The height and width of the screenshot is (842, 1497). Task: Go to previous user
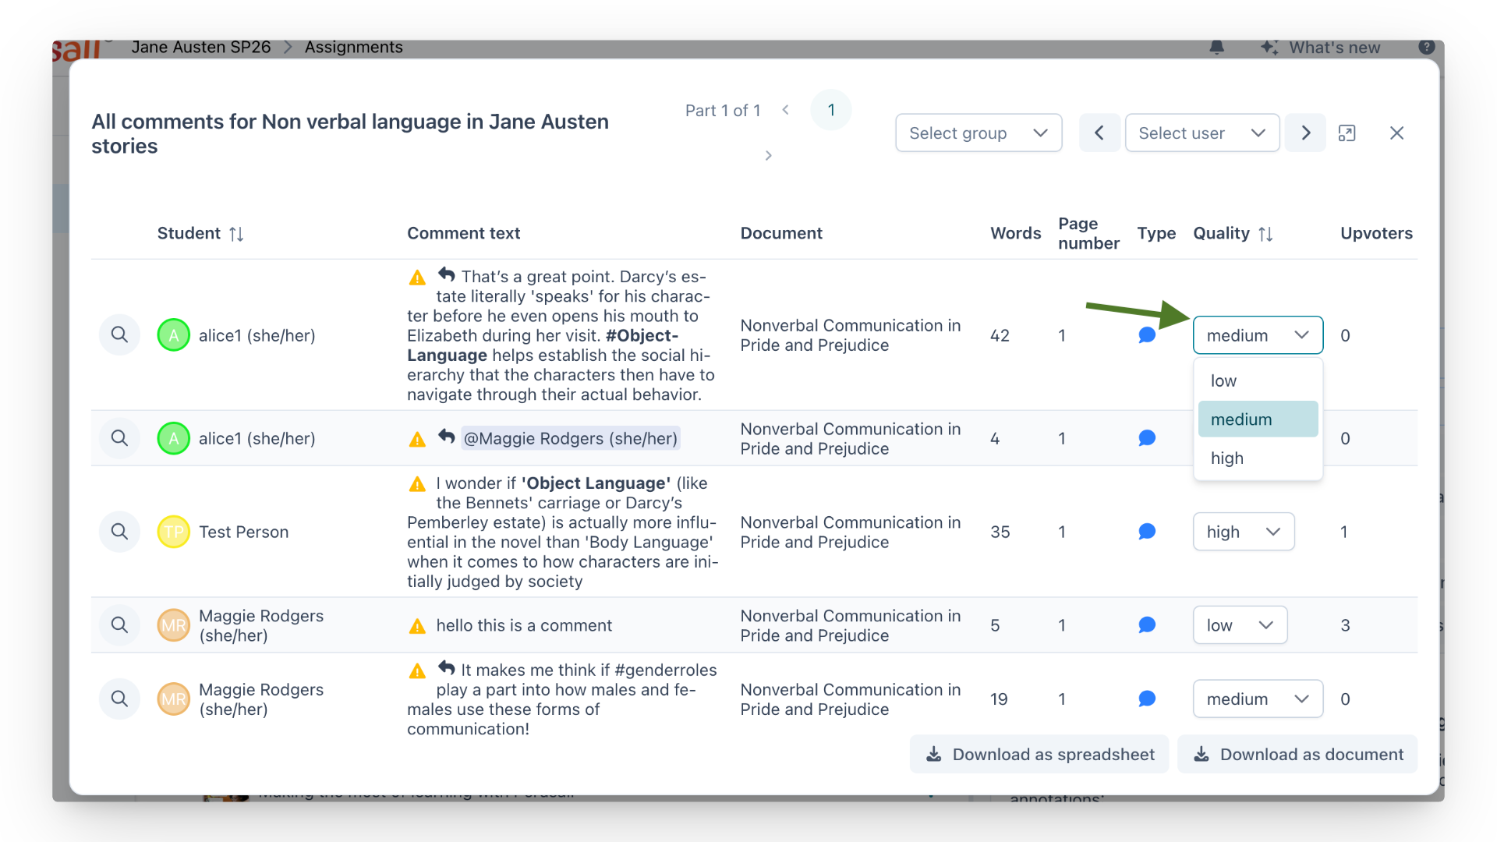coord(1099,133)
